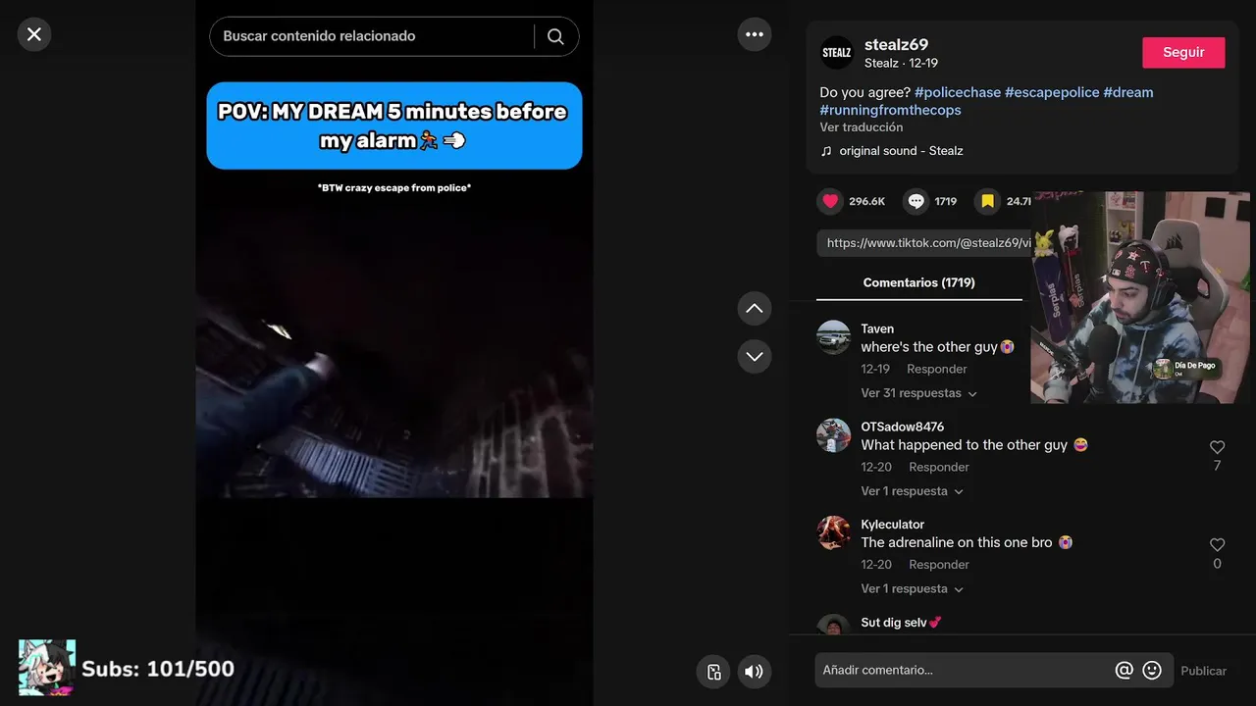Image resolution: width=1256 pixels, height=706 pixels.
Task: Click the search magnifier icon
Action: pyautogui.click(x=555, y=36)
